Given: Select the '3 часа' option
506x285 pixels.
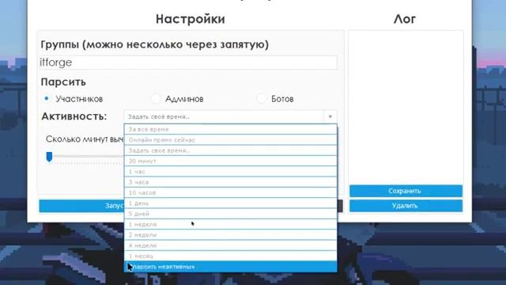Looking at the screenshot, I should point(230,182).
